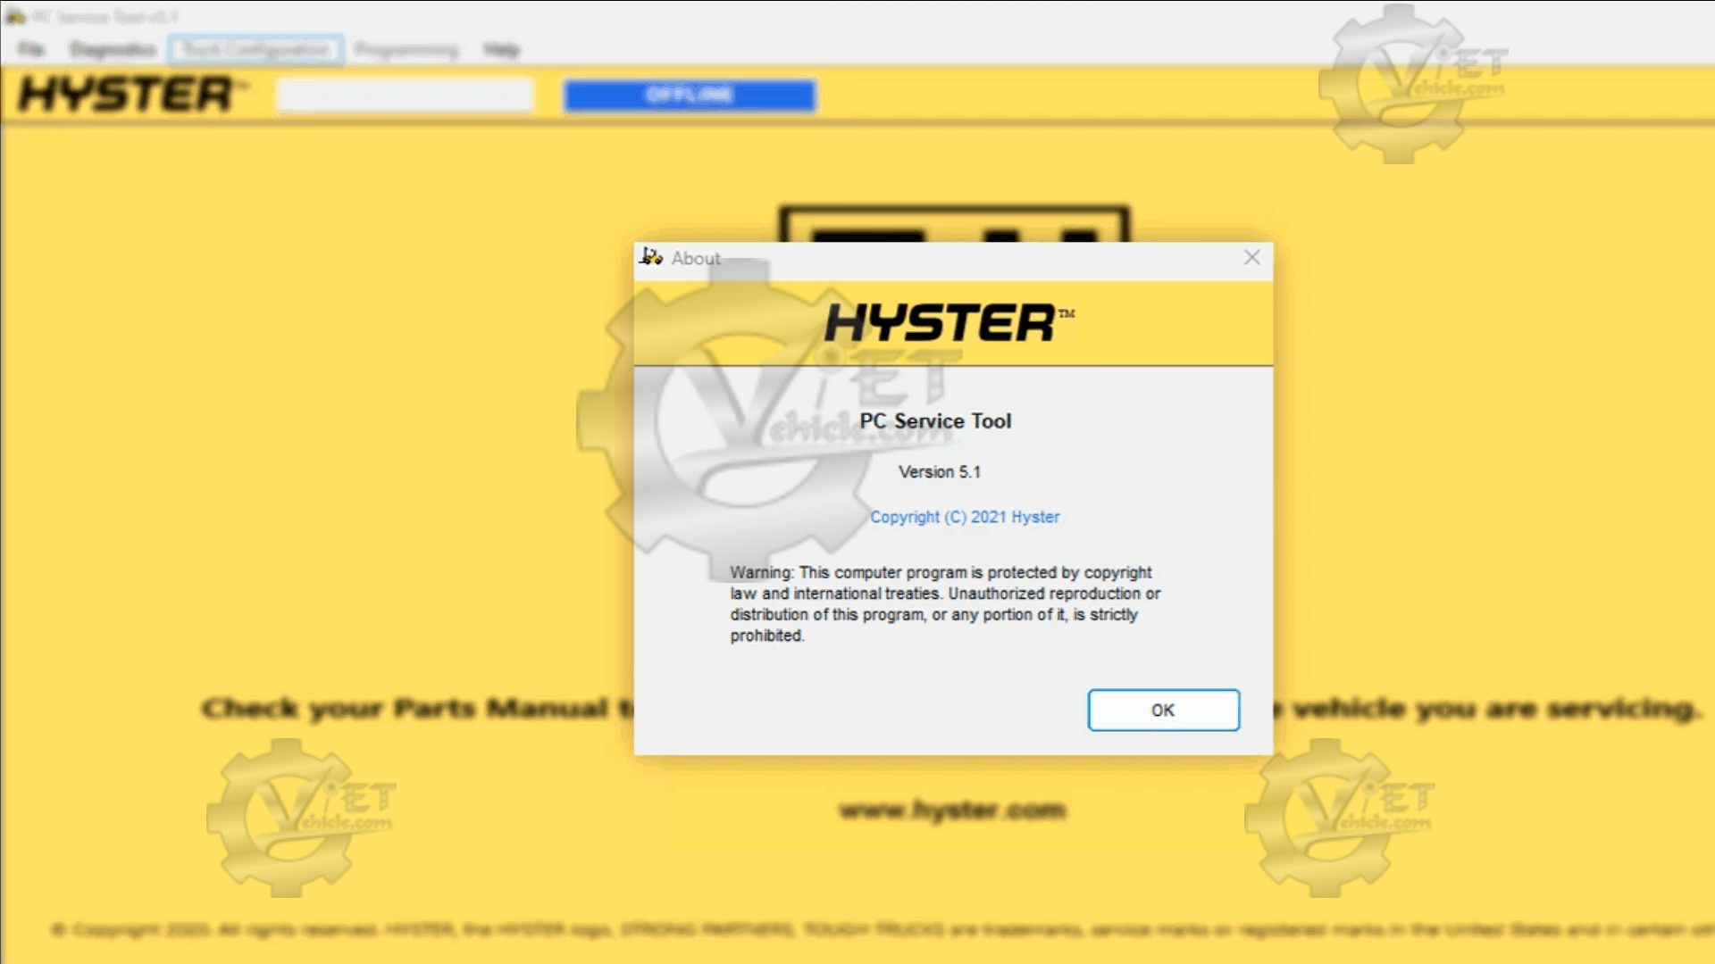Viewport: 1715px width, 964px height.
Task: Close the About dialog with the X
Action: pyautogui.click(x=1252, y=258)
